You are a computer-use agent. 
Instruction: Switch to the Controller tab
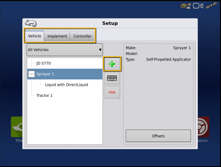click(82, 36)
